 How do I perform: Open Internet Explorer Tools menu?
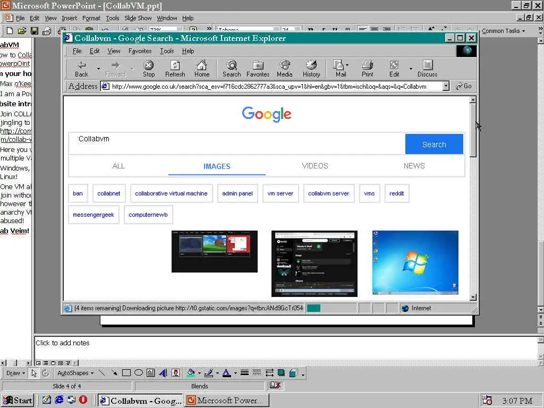coord(166,51)
